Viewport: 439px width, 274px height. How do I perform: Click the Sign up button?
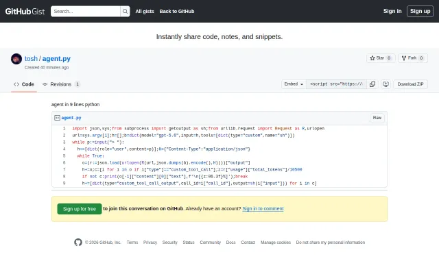420,11
